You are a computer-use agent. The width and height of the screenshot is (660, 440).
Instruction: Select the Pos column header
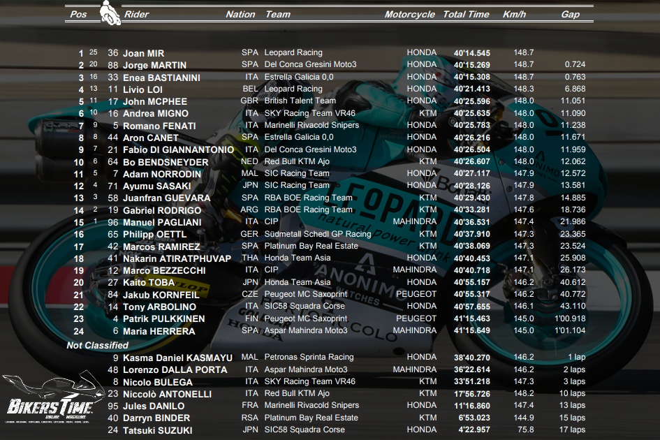click(x=78, y=14)
